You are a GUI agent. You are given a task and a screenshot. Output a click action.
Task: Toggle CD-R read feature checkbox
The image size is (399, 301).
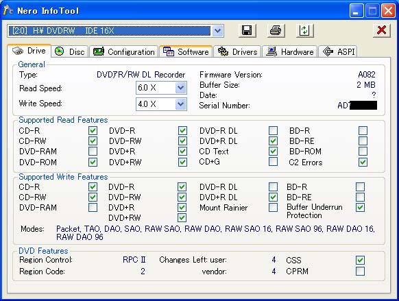coord(93,131)
